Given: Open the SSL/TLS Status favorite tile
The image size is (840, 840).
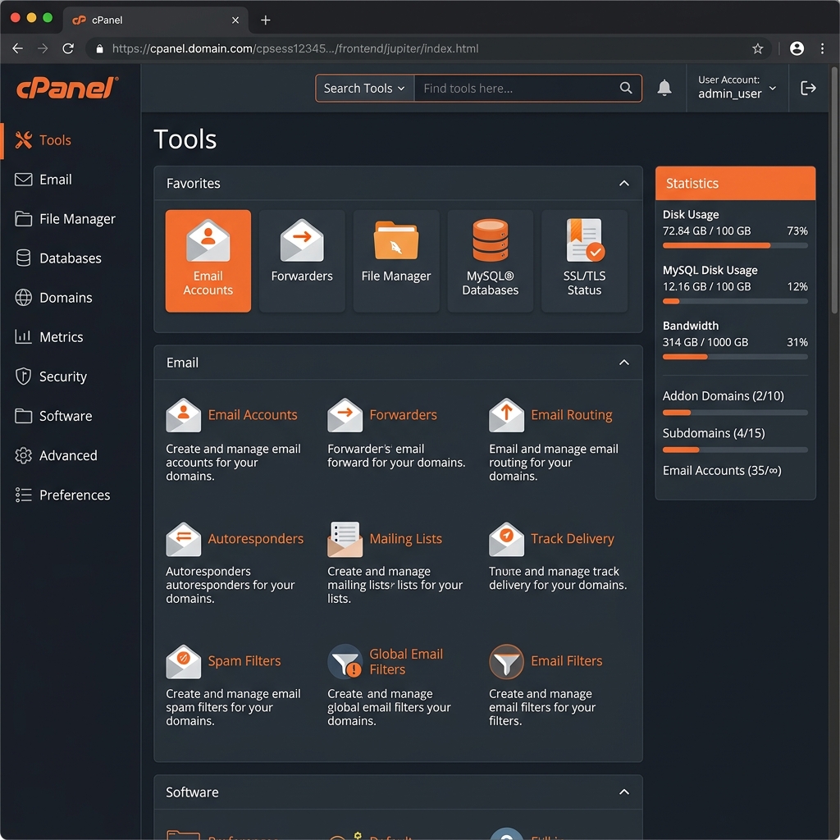Looking at the screenshot, I should [584, 261].
